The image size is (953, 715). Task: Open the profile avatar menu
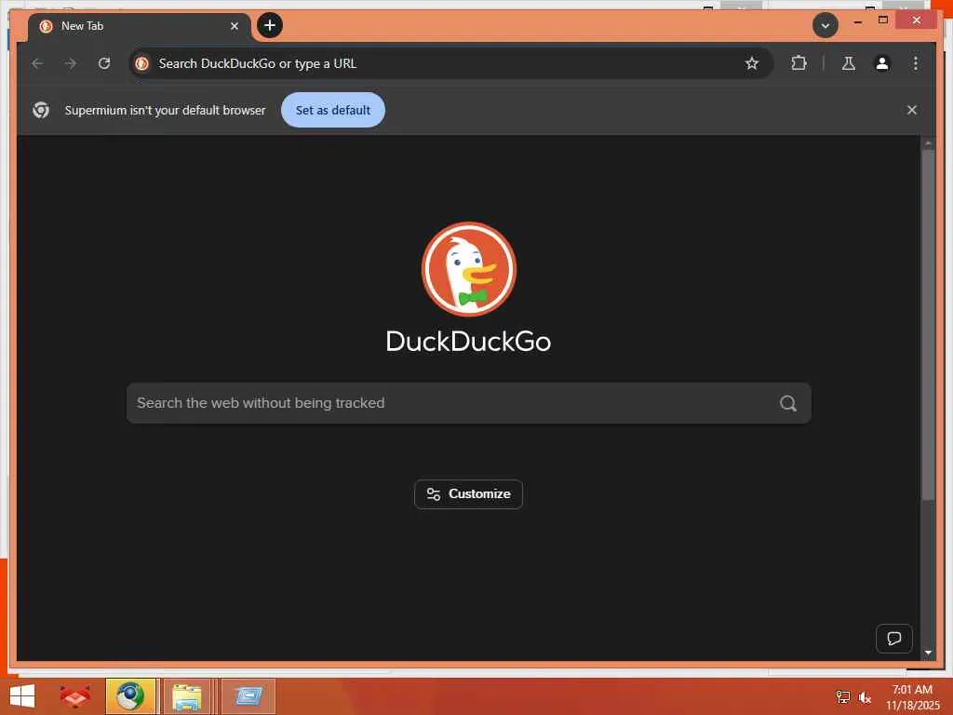[882, 63]
